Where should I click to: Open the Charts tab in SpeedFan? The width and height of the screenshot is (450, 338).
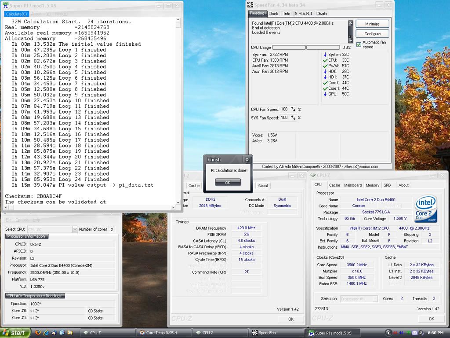pyautogui.click(x=322, y=14)
